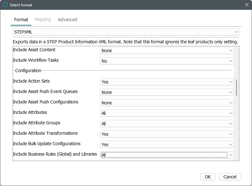The height and width of the screenshot is (186, 252).
Task: Click the OK button
Action: click(x=208, y=177)
